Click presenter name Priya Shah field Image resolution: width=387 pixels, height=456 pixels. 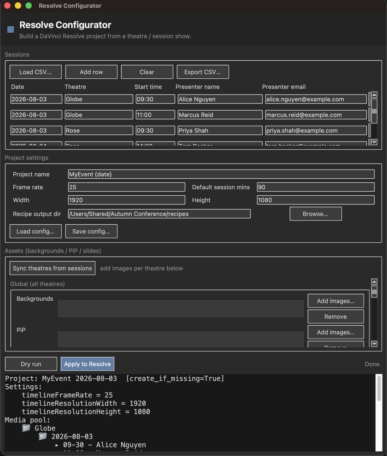(x=220, y=130)
